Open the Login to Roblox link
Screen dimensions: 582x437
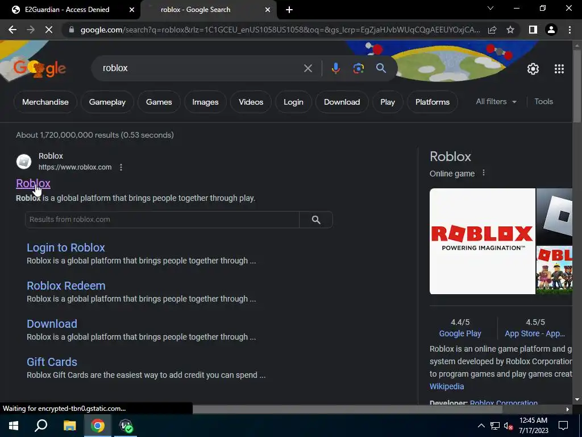tap(66, 248)
